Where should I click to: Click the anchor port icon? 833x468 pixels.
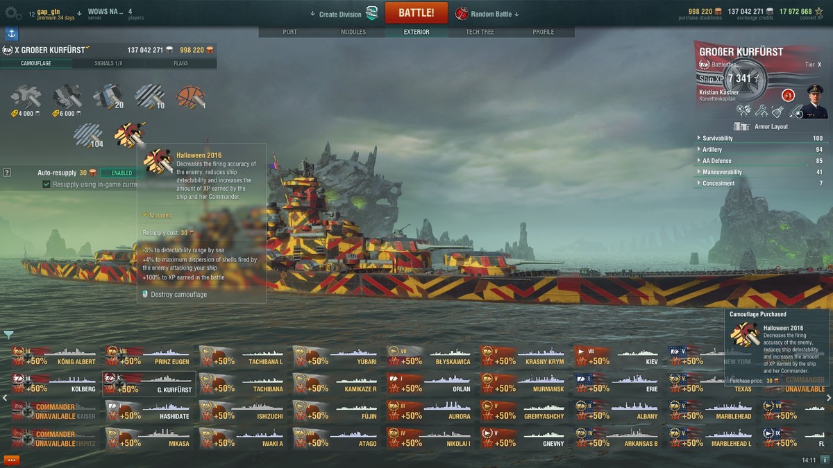[x=11, y=33]
